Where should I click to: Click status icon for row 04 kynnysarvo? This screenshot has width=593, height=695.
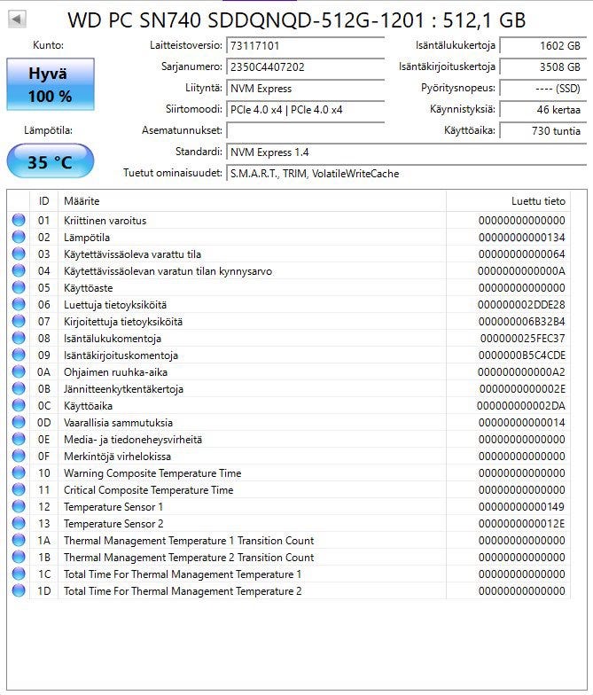[x=19, y=270]
